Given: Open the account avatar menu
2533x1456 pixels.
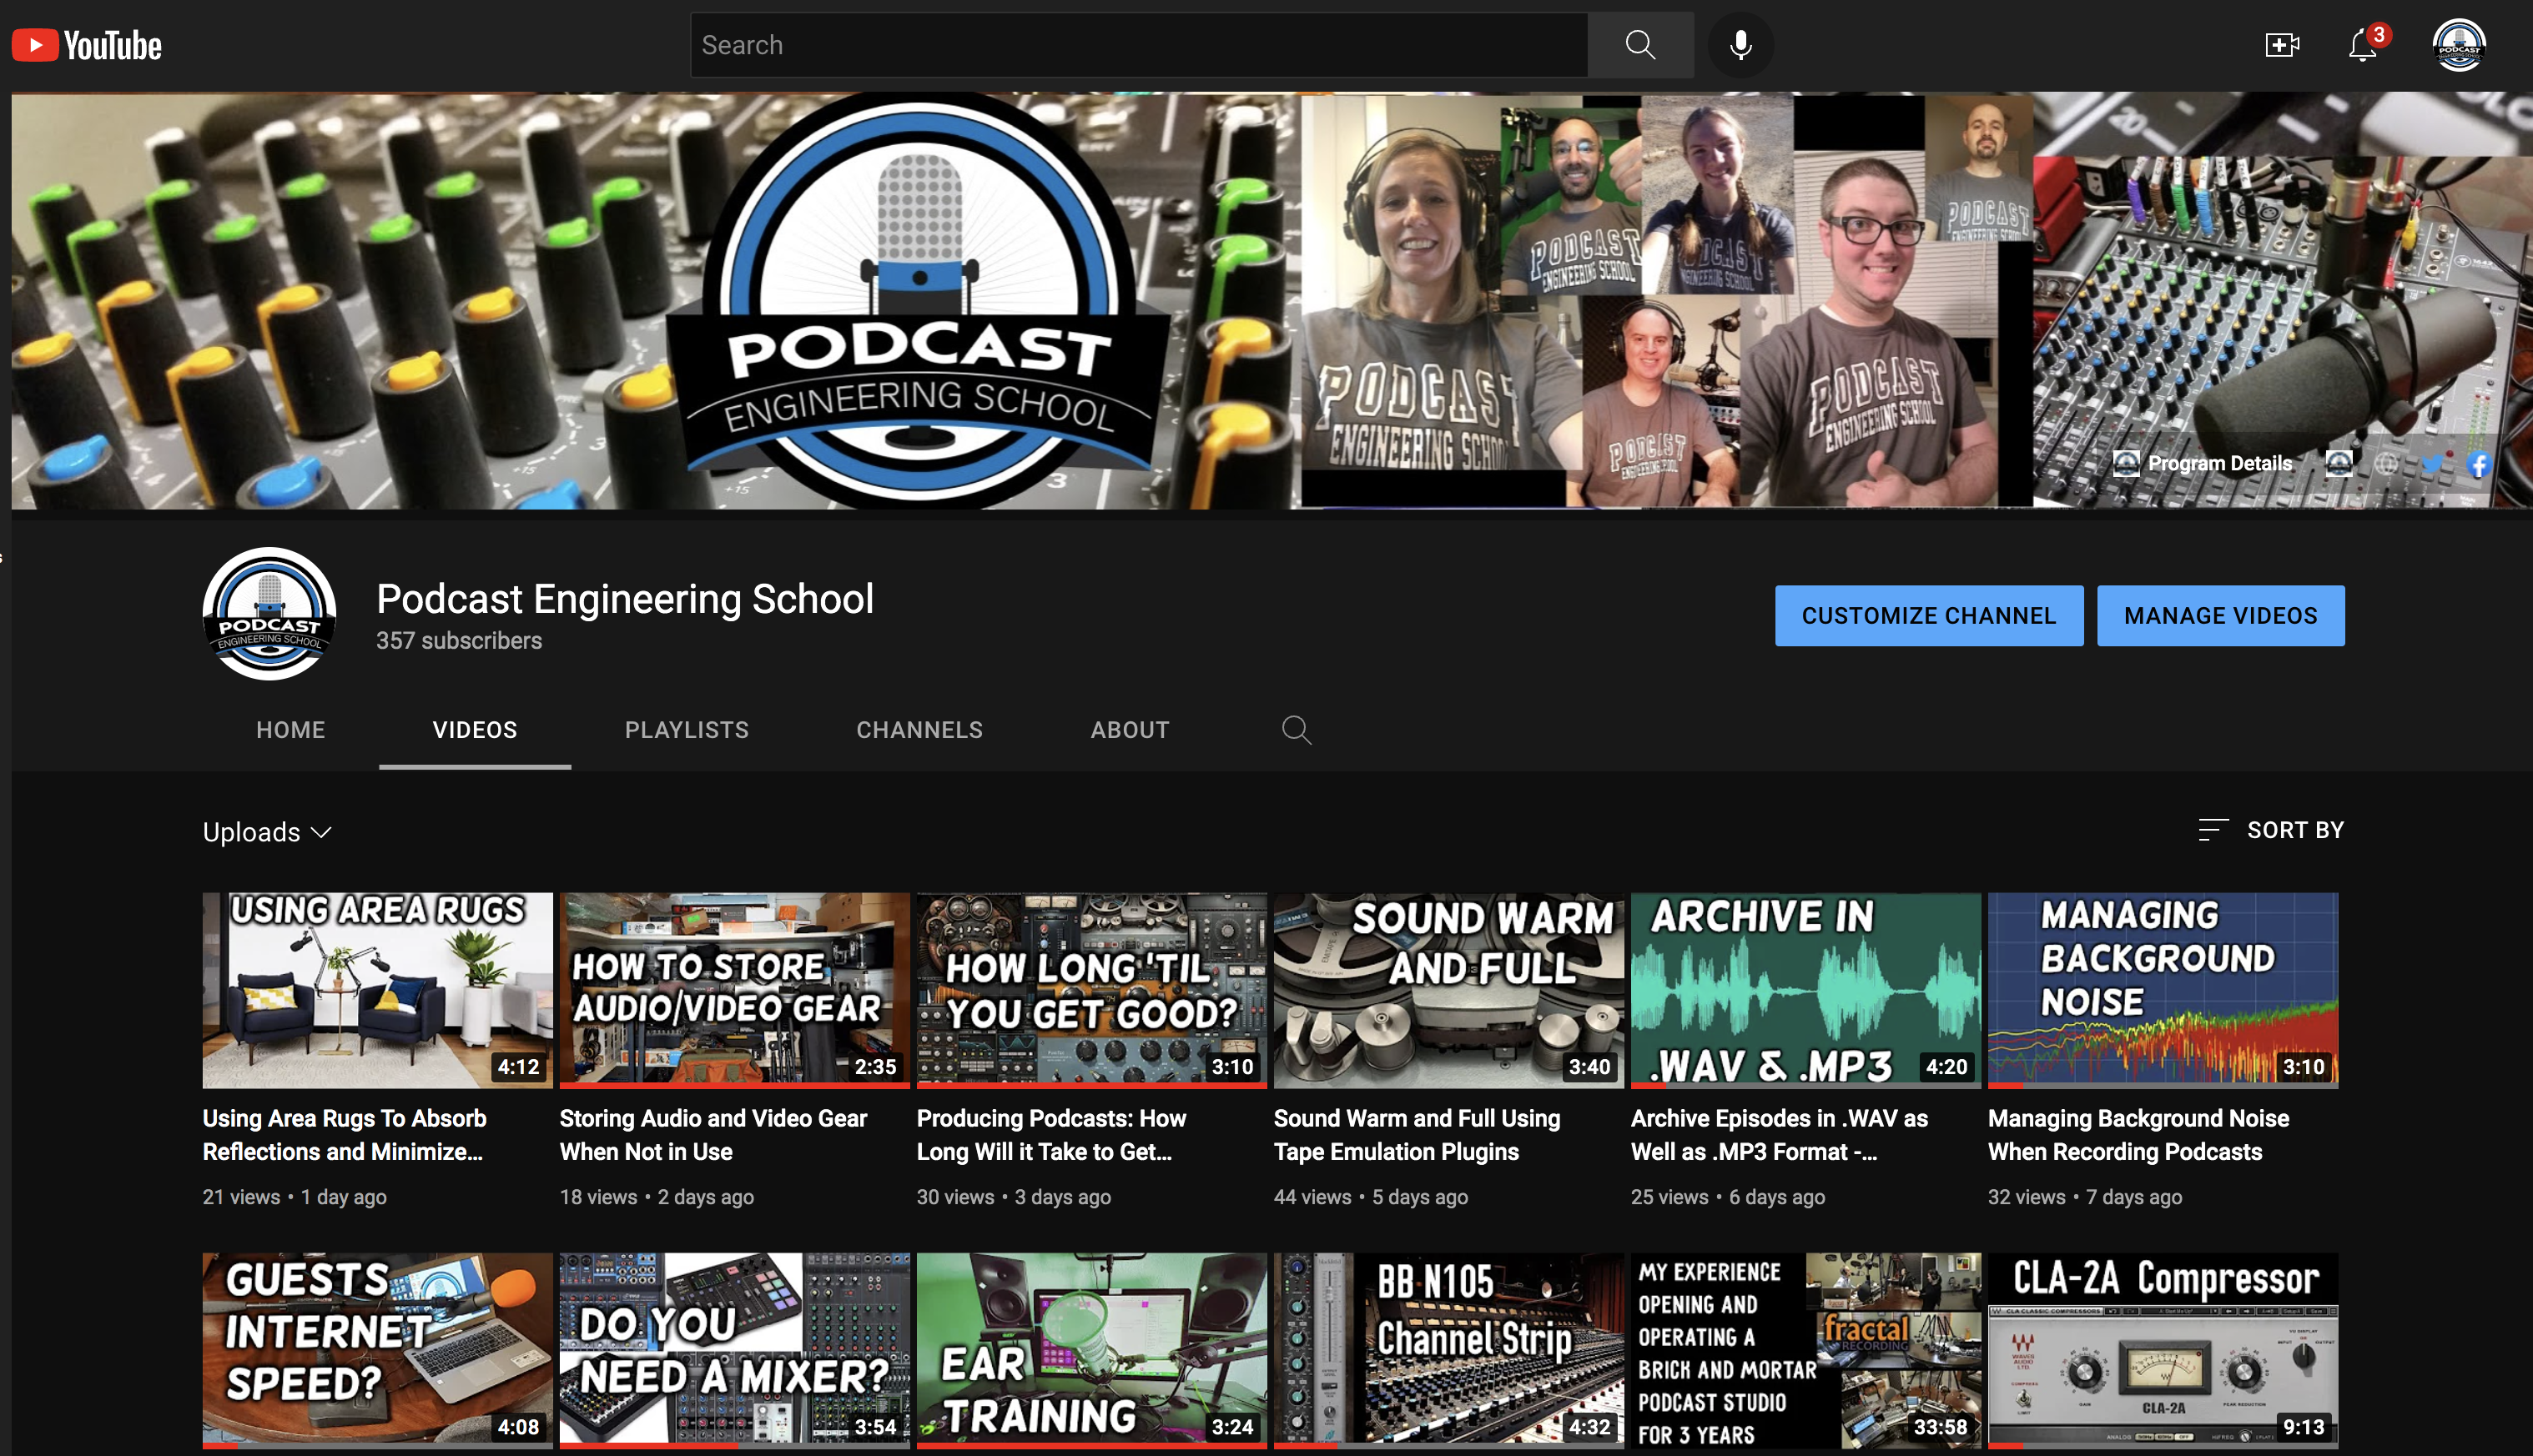Looking at the screenshot, I should pyautogui.click(x=2459, y=45).
